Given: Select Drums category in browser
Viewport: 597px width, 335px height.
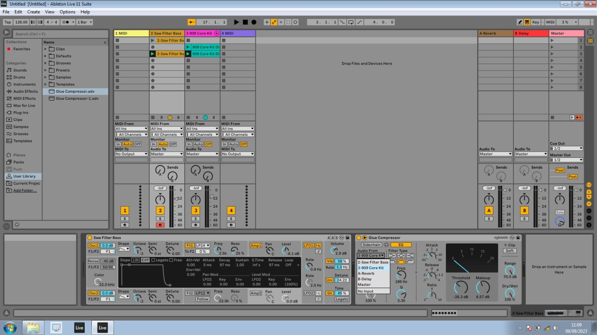Looking at the screenshot, I should [19, 77].
